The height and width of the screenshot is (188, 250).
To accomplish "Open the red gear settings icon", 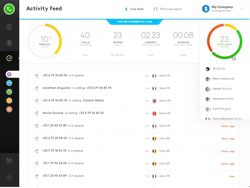I will (x=9, y=109).
